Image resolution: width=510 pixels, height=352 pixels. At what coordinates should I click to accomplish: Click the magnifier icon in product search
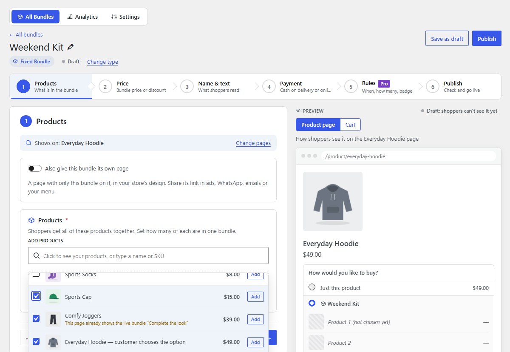37,256
